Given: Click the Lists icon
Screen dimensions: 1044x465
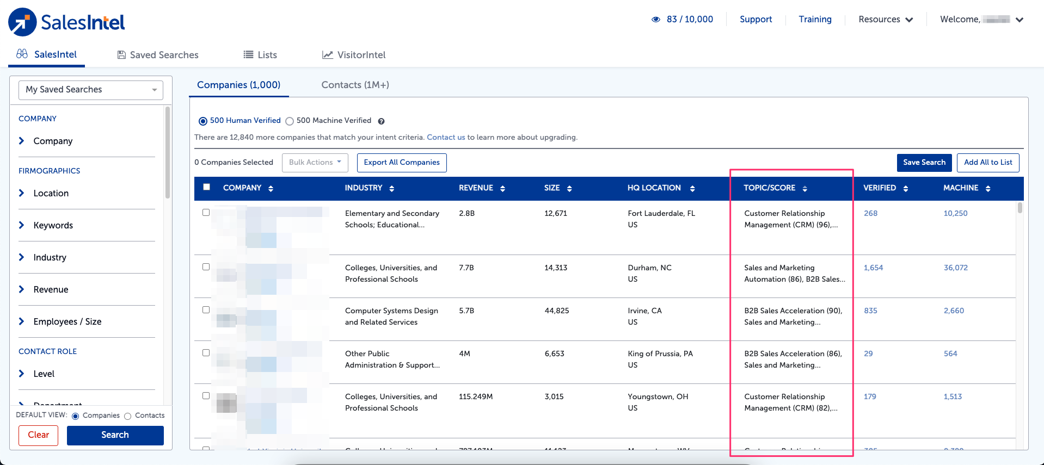Looking at the screenshot, I should (x=248, y=54).
